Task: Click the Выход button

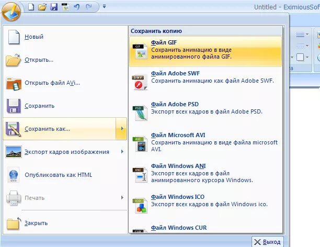Action: point(268,242)
